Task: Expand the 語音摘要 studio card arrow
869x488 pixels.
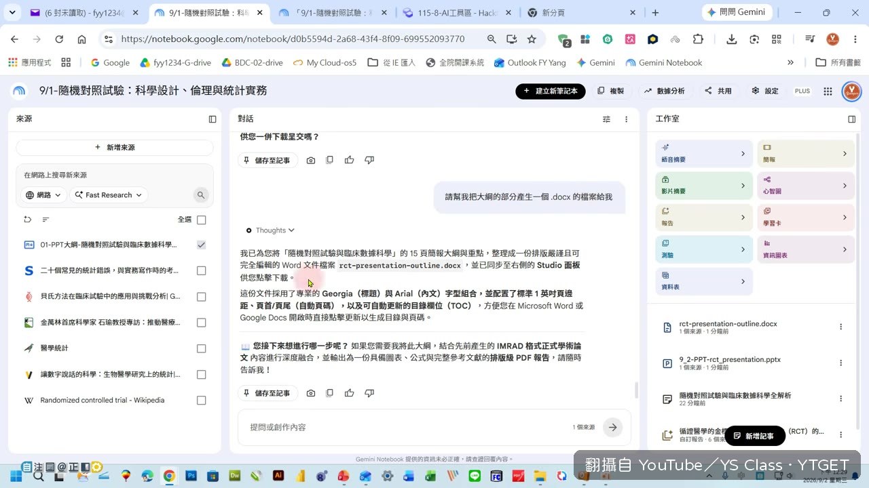Action: click(742, 154)
